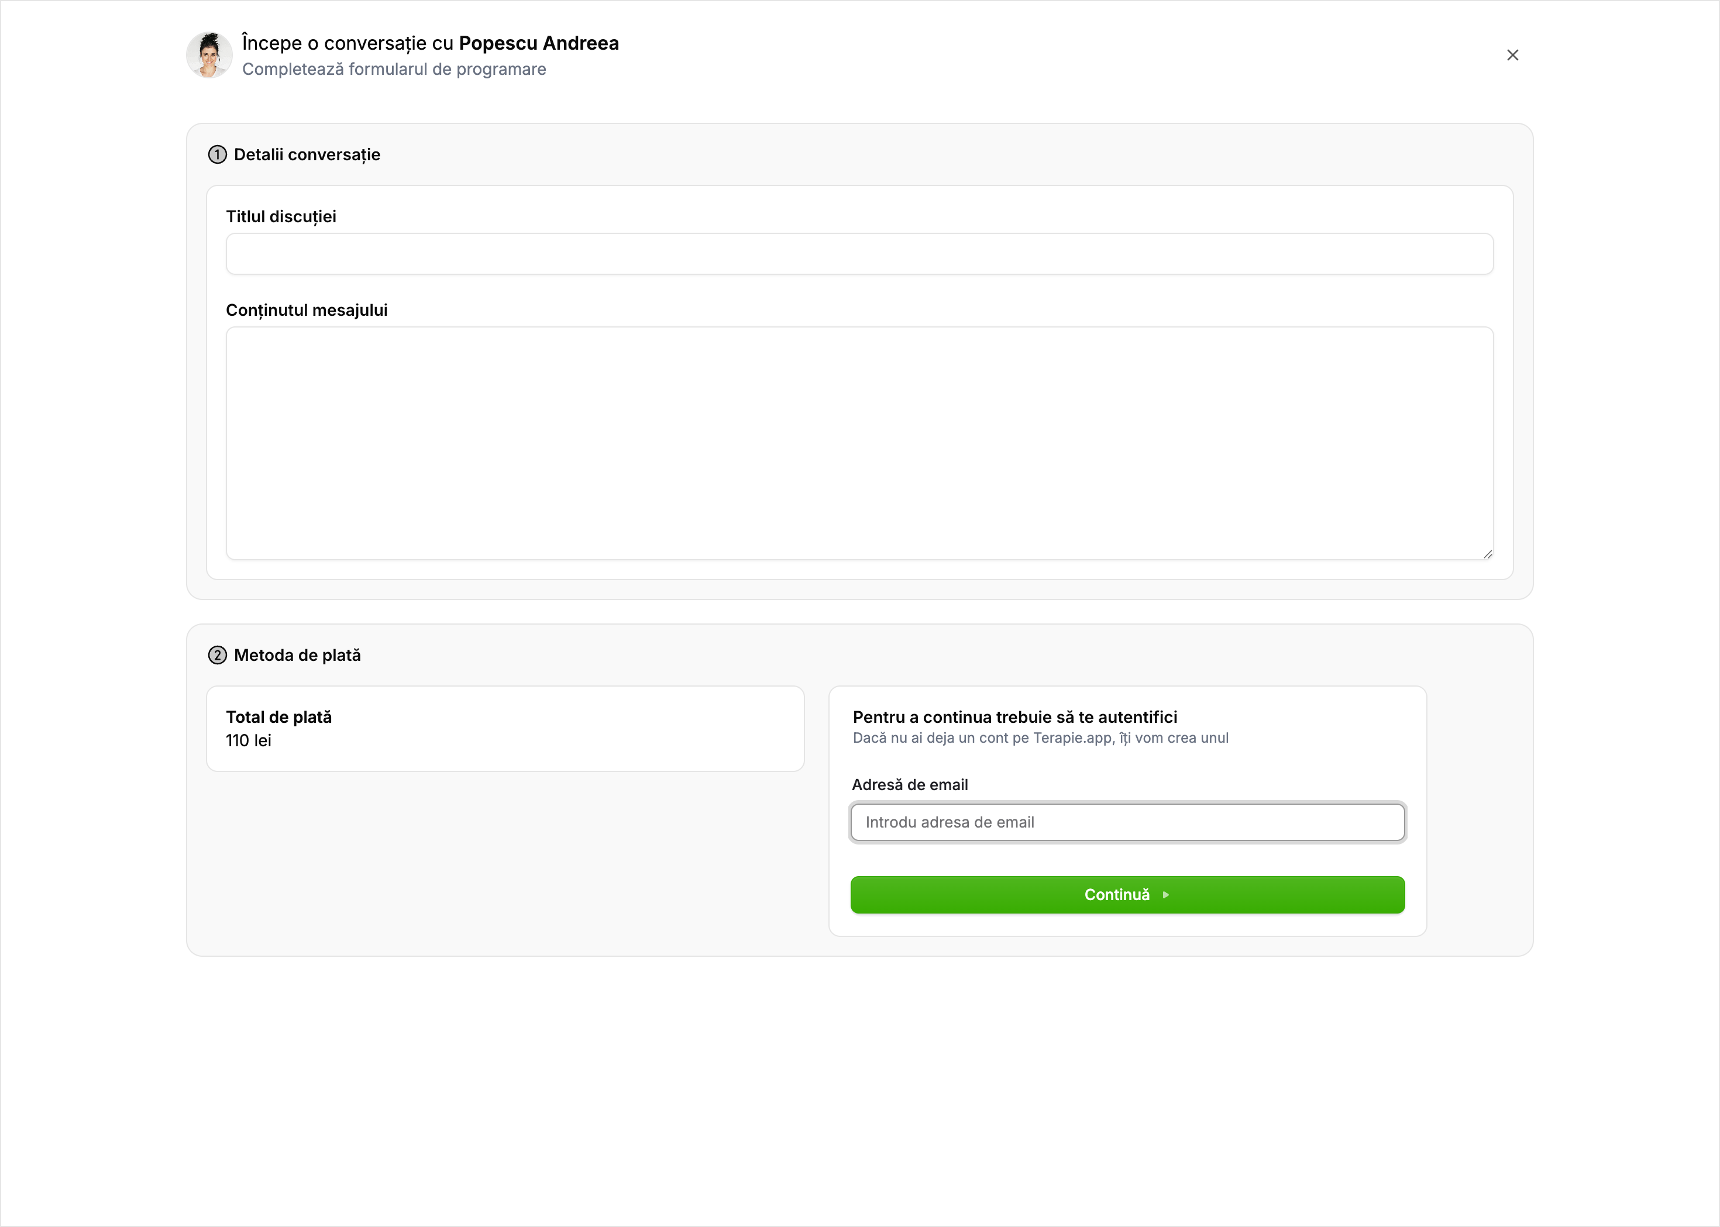Click inside the Conținutul mesajului text area
This screenshot has height=1227, width=1720.
(x=859, y=443)
